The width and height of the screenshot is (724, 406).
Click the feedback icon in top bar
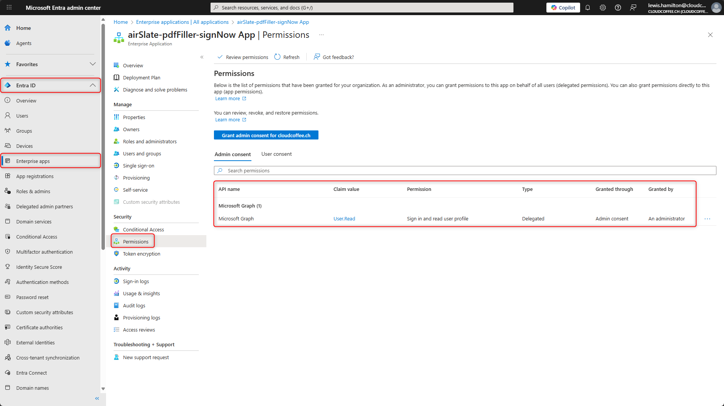633,8
